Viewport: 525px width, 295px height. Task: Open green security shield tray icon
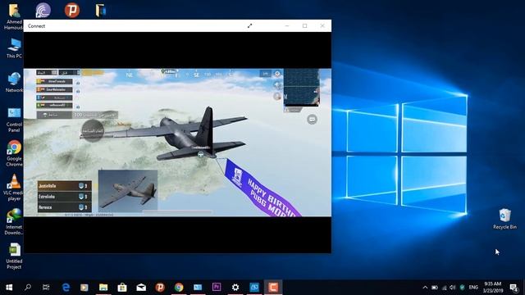[x=462, y=288]
